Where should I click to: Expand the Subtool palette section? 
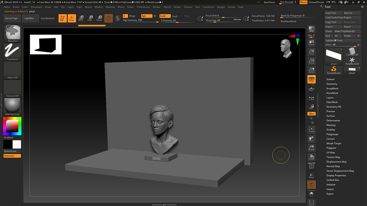pos(330,79)
